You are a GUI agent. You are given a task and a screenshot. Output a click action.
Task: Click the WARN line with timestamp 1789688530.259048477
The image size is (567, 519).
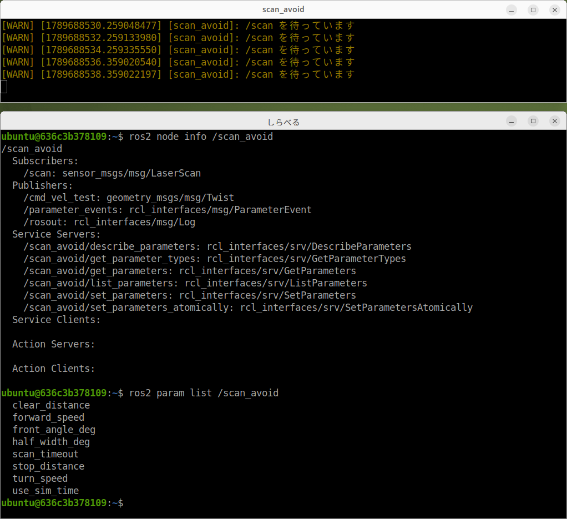178,26
